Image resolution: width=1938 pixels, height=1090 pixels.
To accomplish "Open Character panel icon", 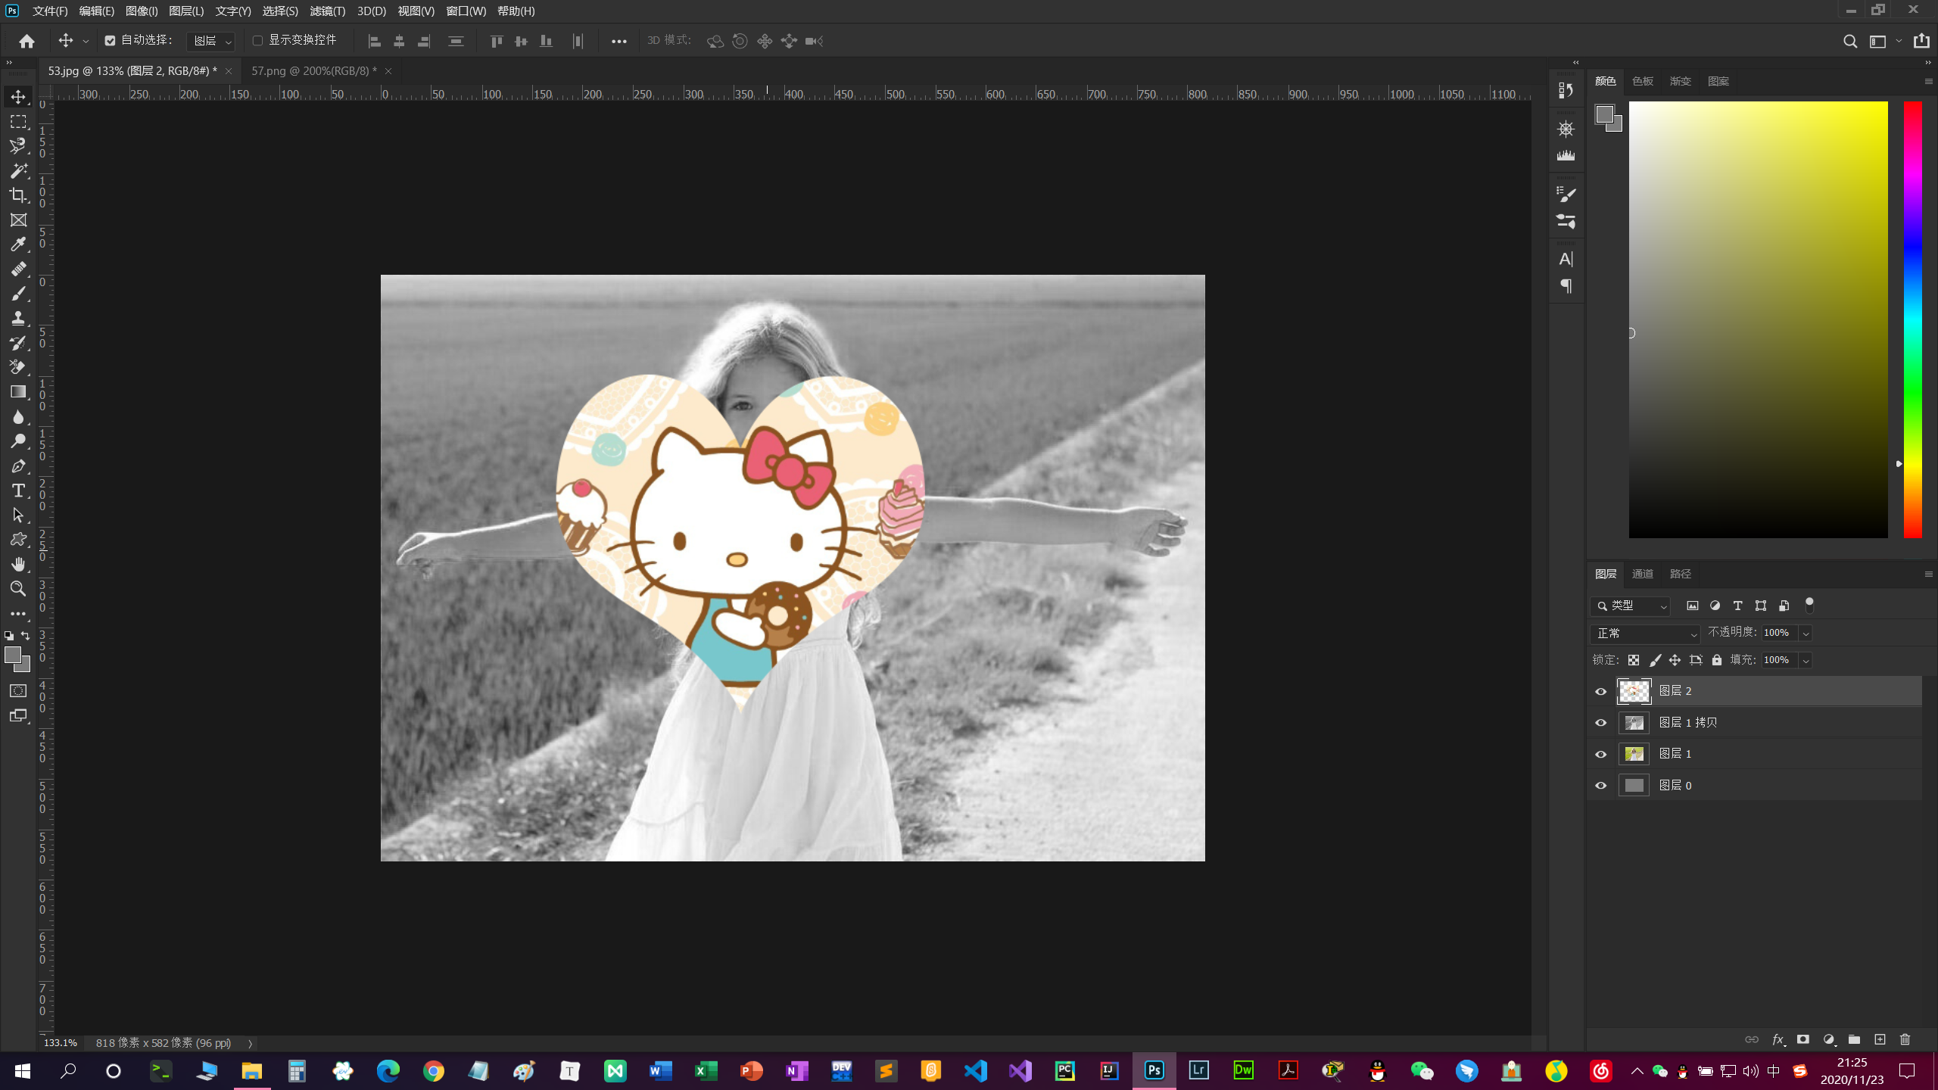I will 1566,260.
